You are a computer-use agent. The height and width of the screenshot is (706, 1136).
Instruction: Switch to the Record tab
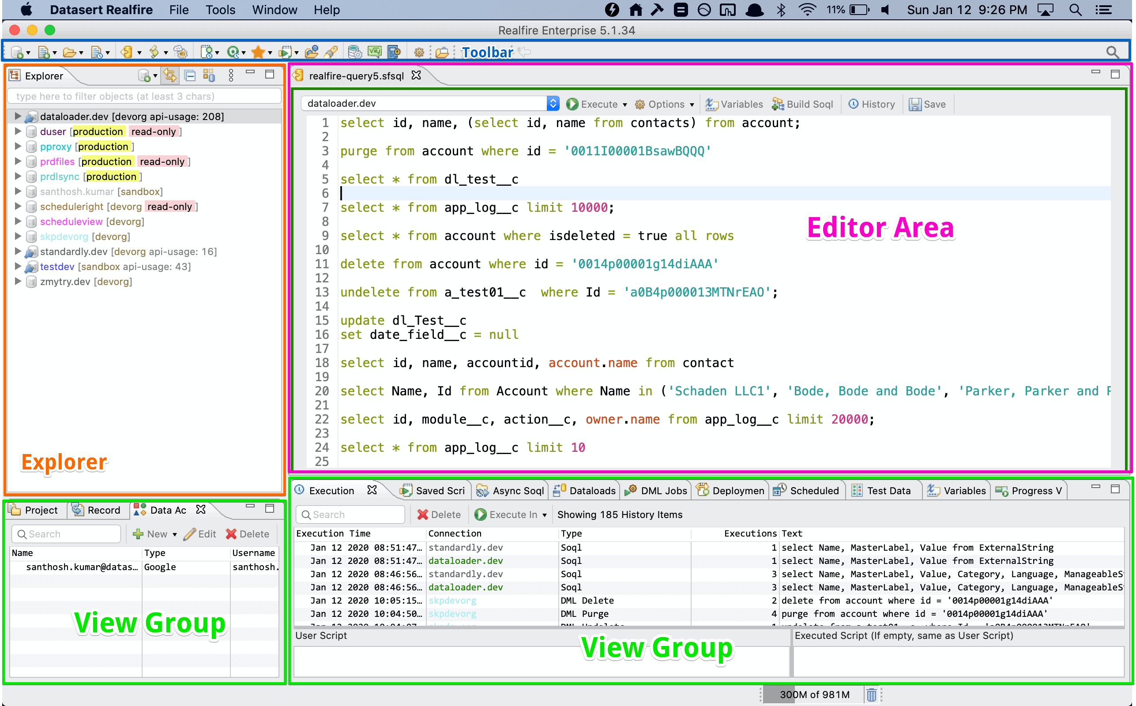96,510
